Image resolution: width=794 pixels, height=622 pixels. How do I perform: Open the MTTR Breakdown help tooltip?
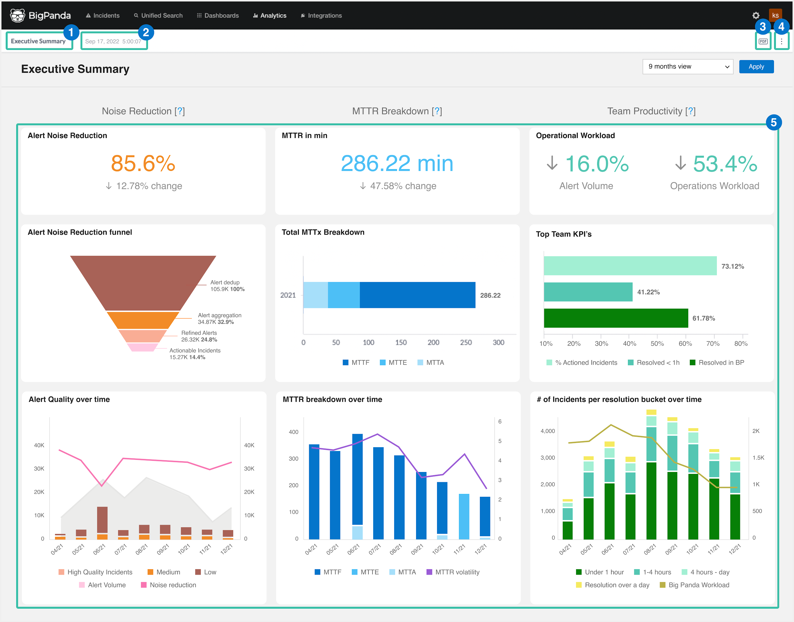pos(437,111)
